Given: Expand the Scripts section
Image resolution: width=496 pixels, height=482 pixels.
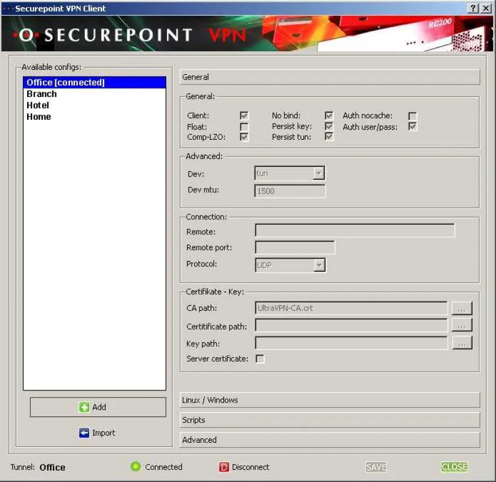Looking at the screenshot, I should coord(330,420).
